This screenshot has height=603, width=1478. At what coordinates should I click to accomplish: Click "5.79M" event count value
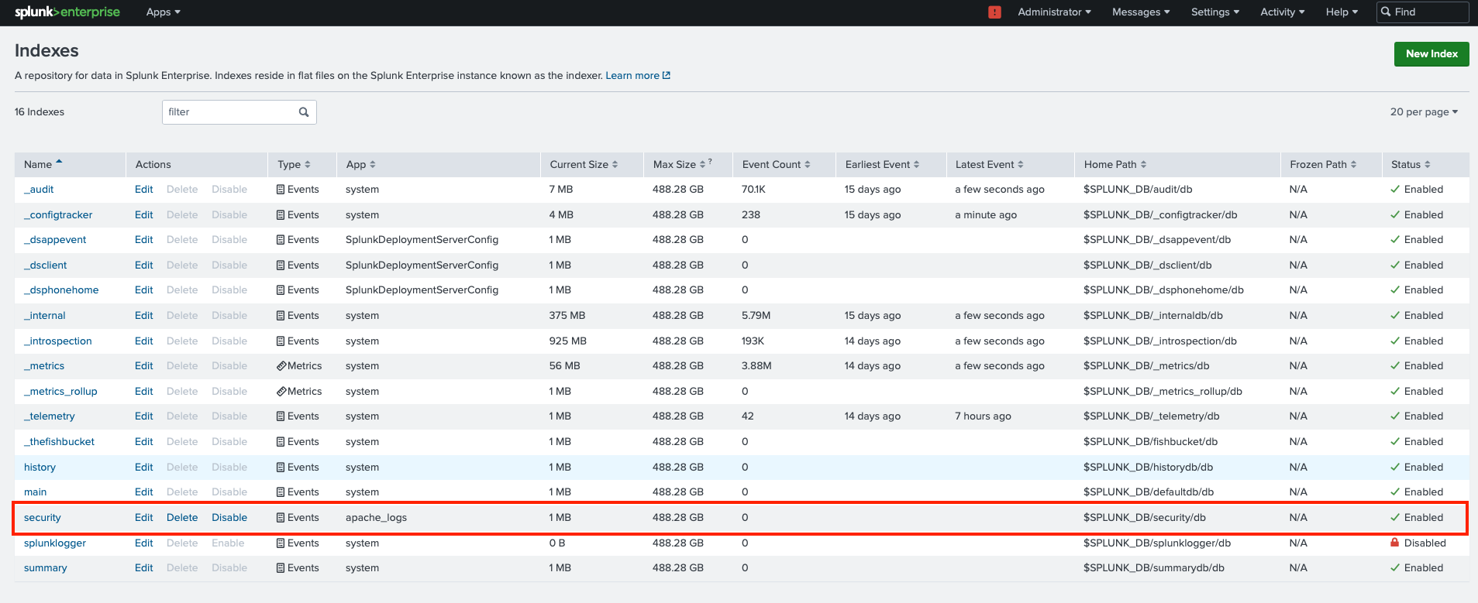coord(756,316)
